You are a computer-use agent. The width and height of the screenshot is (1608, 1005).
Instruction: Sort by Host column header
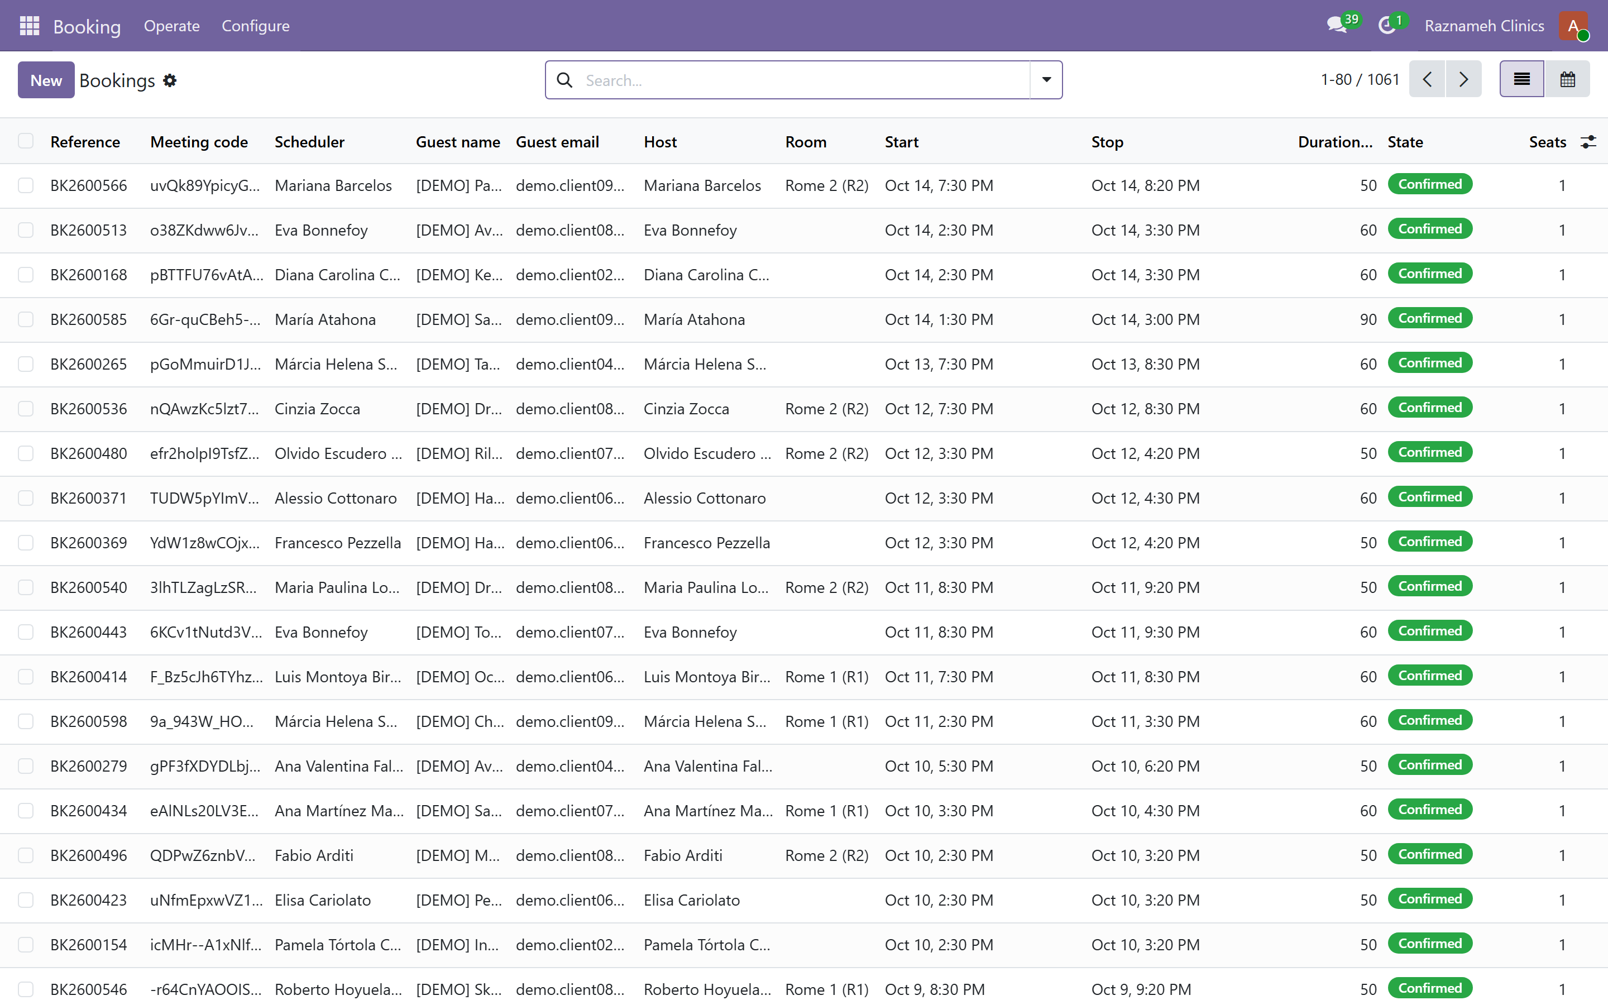pyautogui.click(x=660, y=142)
